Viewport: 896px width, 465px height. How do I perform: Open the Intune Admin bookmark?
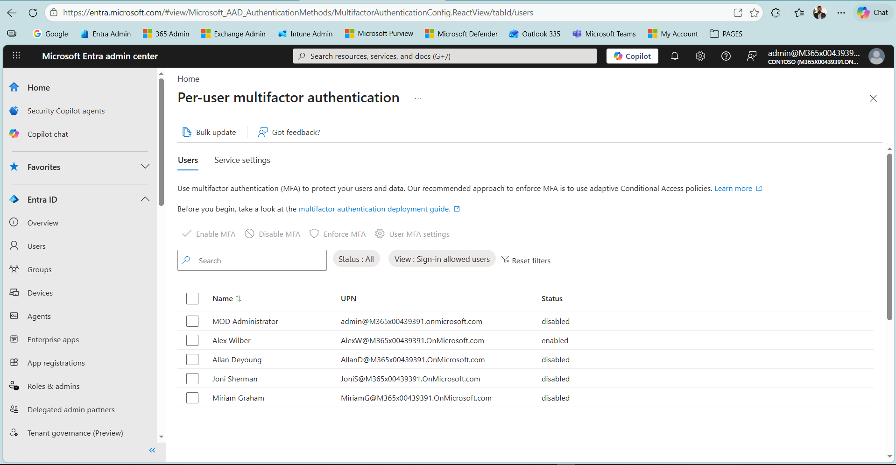305,34
